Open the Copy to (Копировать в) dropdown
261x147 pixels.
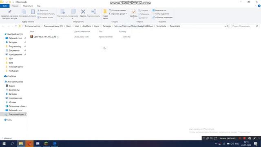click(x=73, y=14)
